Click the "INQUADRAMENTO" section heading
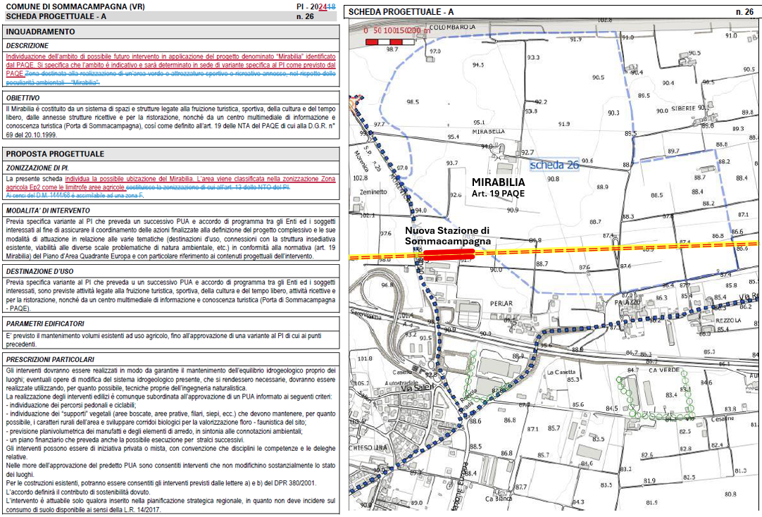 click(40, 32)
